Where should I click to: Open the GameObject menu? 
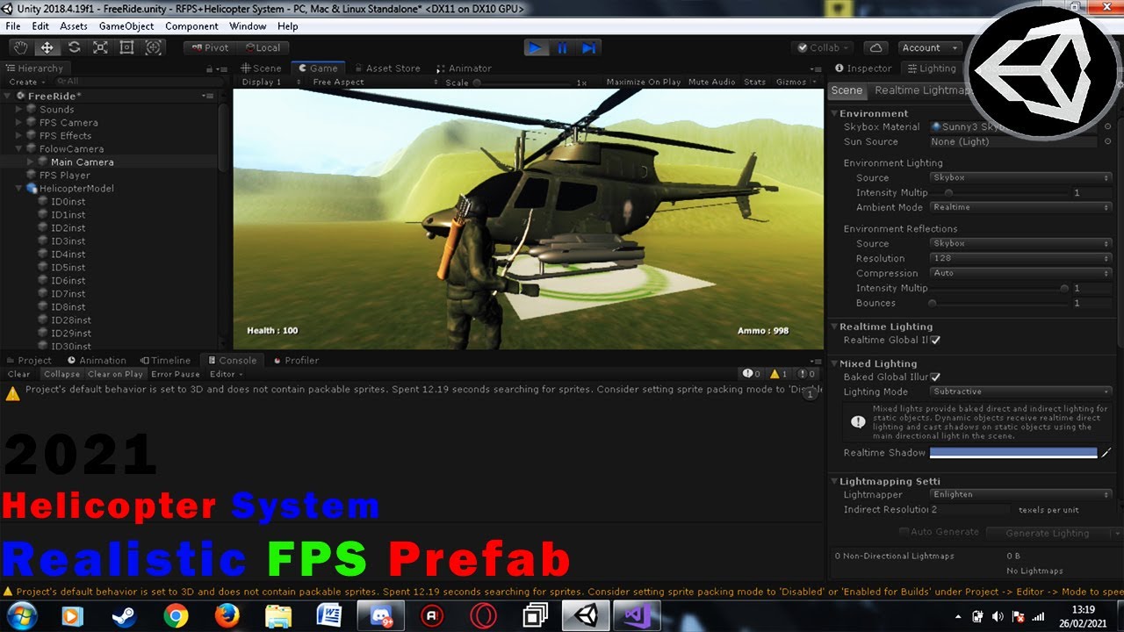[x=126, y=26]
